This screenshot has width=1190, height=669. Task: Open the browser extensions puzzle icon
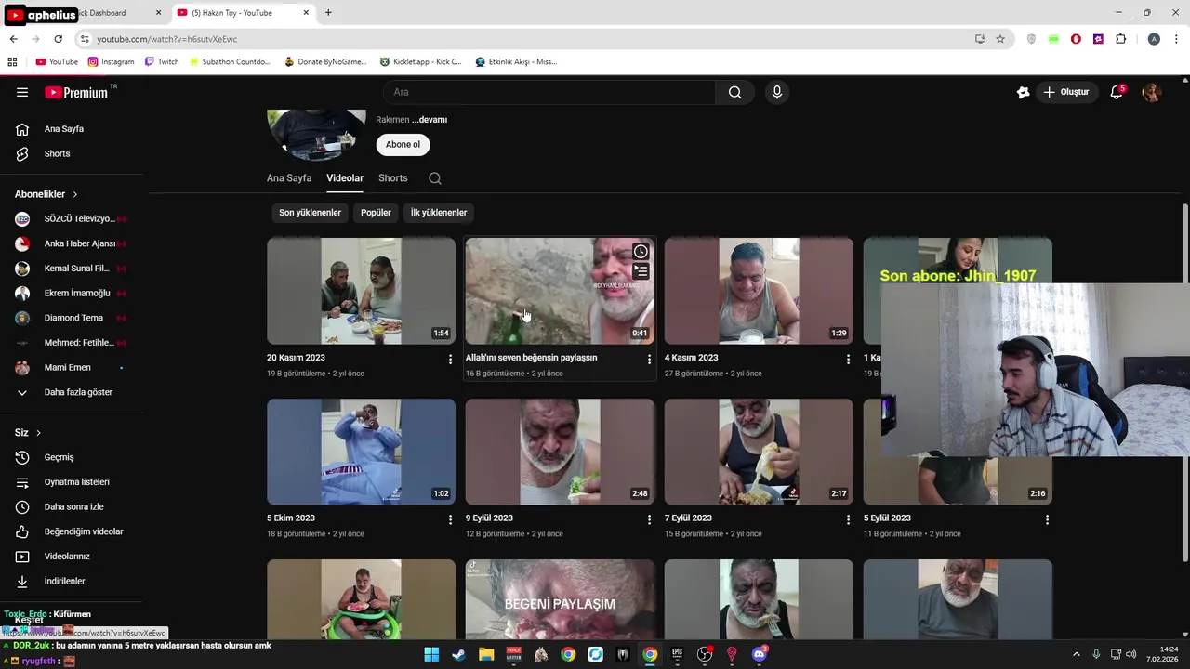1120,39
